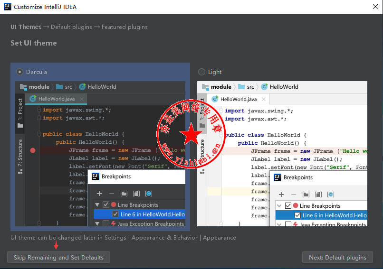Toggle Java Exception Breakpoints checkbox in Light preview
The width and height of the screenshot is (383, 269).
(x=288, y=224)
